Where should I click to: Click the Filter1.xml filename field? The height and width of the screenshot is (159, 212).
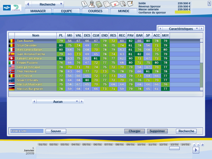click(x=26, y=131)
